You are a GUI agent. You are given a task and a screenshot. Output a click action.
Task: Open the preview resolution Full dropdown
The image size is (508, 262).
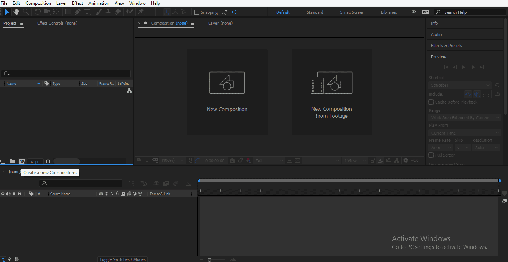[268, 160]
